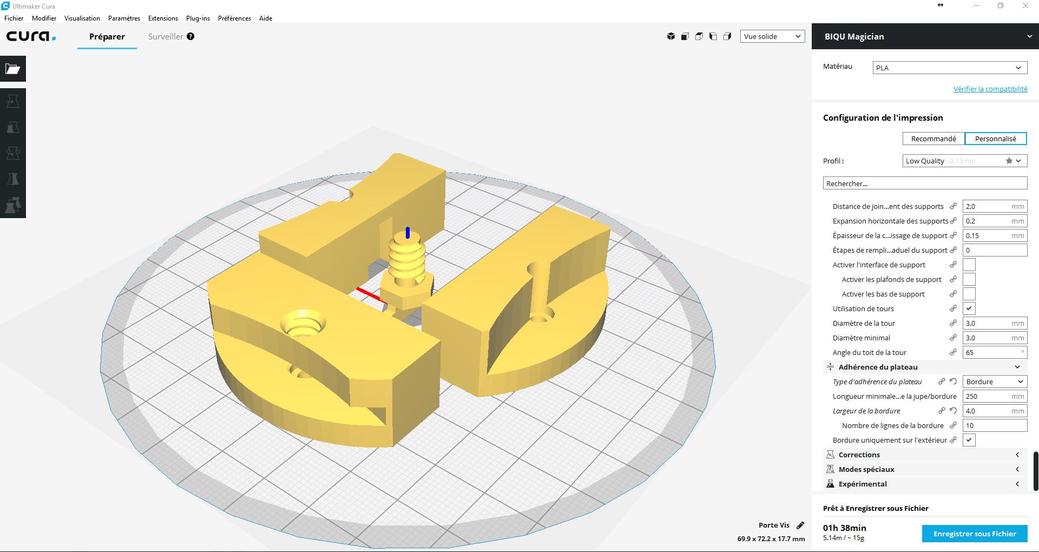This screenshot has height=552, width=1039.
Task: Click the Largeur de la bordure value field
Action: tap(995, 411)
